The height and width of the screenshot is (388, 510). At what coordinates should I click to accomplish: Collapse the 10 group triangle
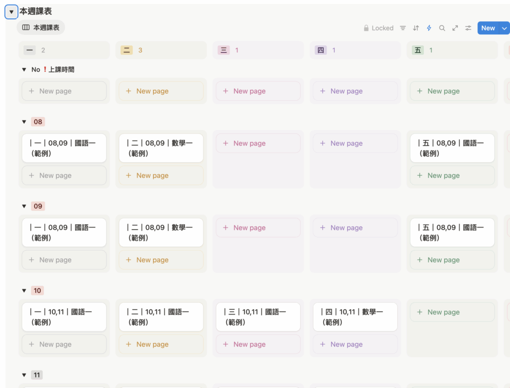click(x=24, y=290)
